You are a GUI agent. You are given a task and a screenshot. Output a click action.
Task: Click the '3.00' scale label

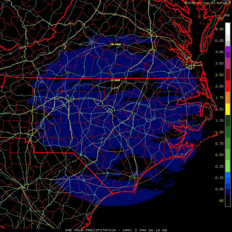pyautogui.click(x=219, y=63)
